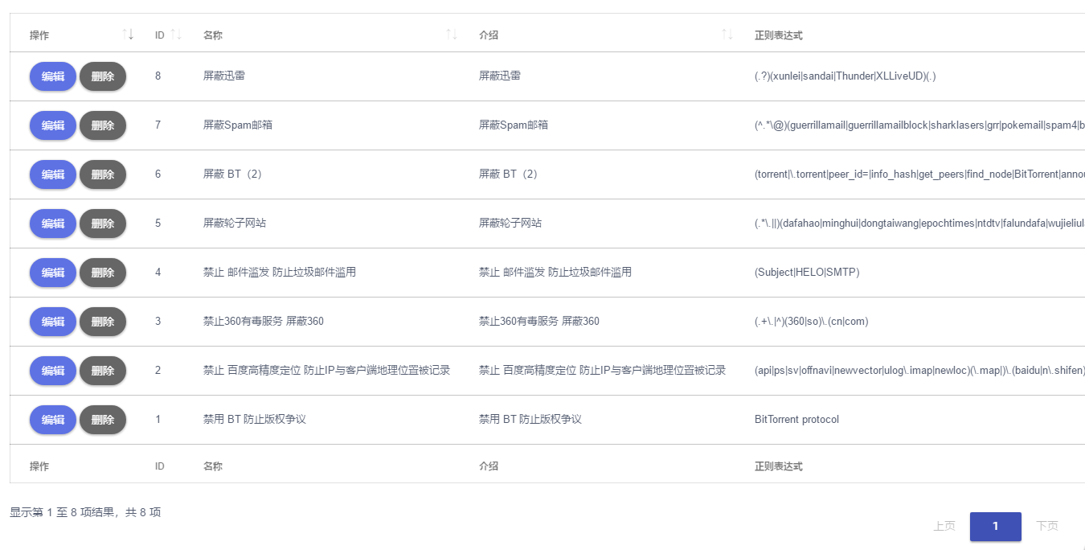
Task: Delete the 屏蔽Spam邮箱 rule
Action: point(103,125)
